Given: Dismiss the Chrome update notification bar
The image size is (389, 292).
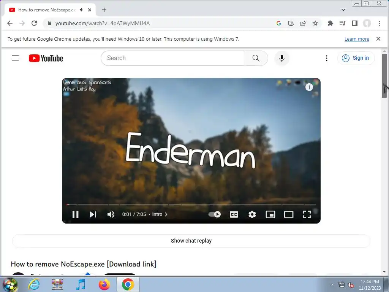Looking at the screenshot, I should pos(378,39).
